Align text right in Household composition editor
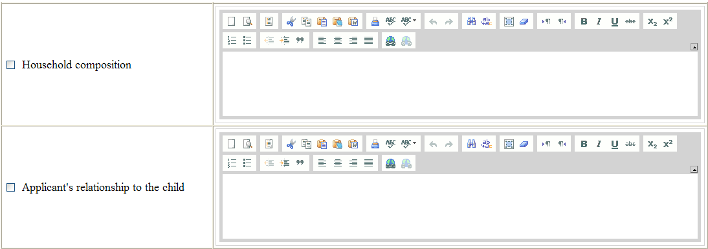The height and width of the screenshot is (249, 708). 353,40
